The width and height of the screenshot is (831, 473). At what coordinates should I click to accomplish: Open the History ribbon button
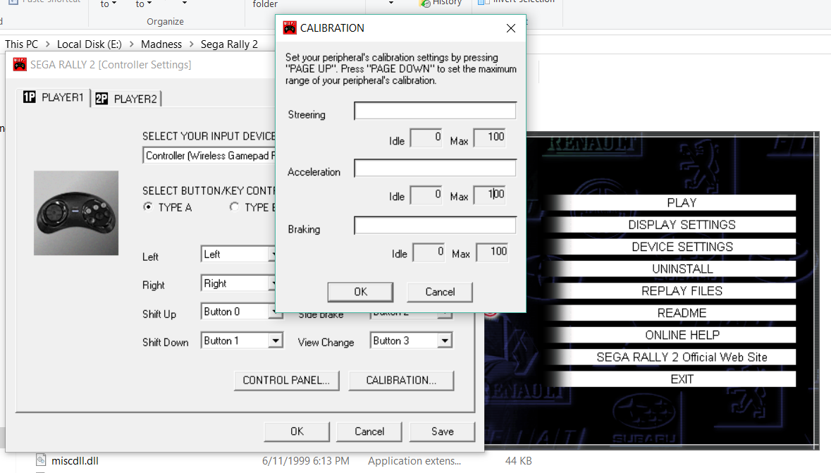441,4
